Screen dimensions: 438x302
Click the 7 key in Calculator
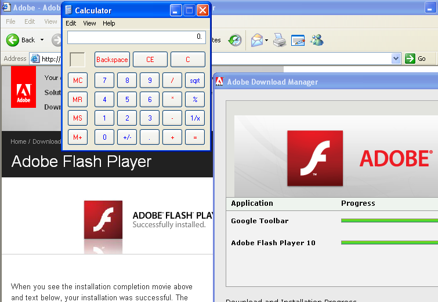coord(104,81)
